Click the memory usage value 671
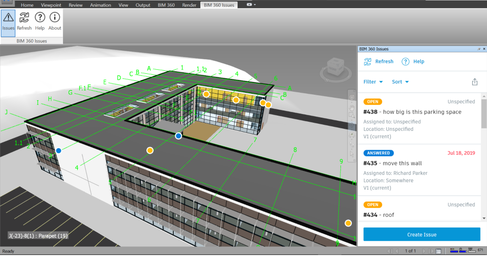 tap(480, 250)
